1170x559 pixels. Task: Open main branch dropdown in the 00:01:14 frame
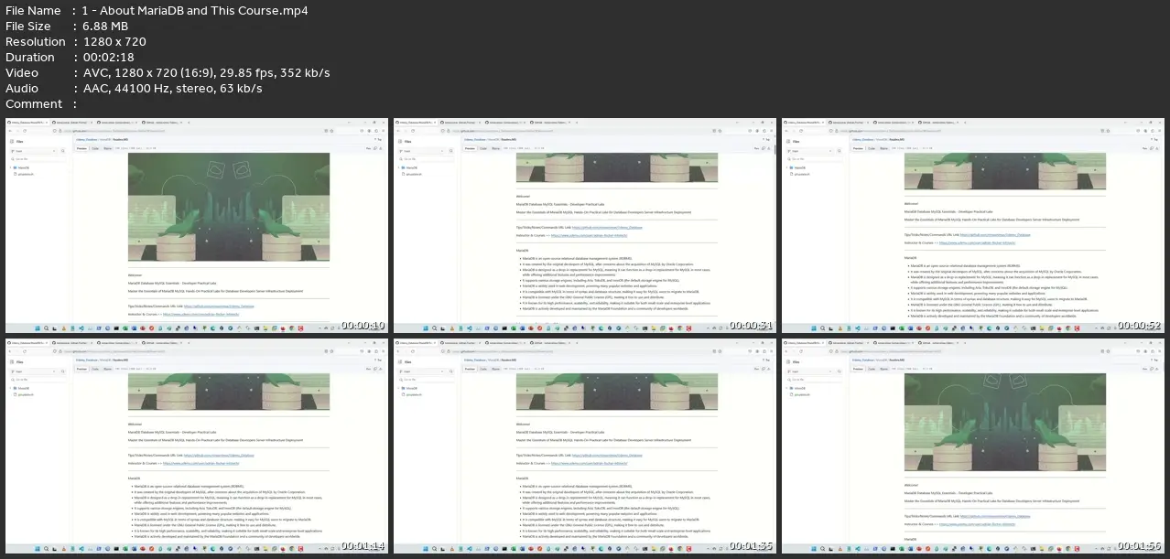(x=34, y=371)
